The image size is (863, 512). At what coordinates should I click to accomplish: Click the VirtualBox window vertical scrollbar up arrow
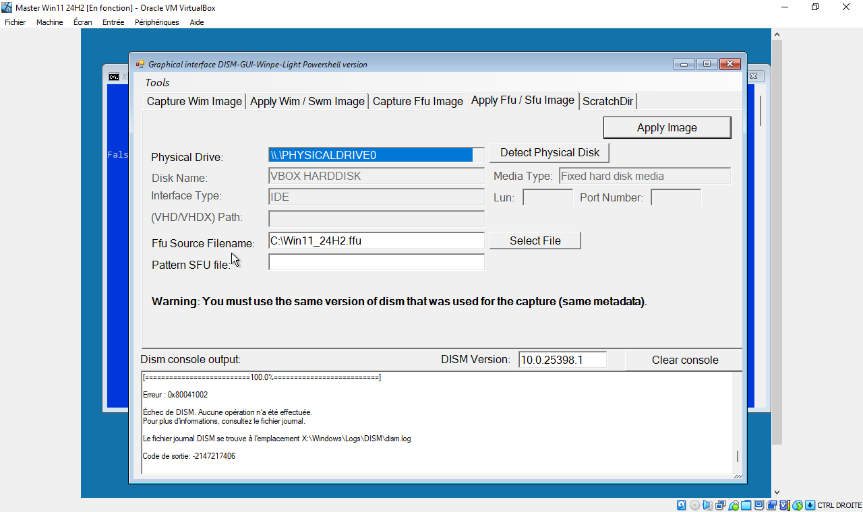click(x=777, y=34)
